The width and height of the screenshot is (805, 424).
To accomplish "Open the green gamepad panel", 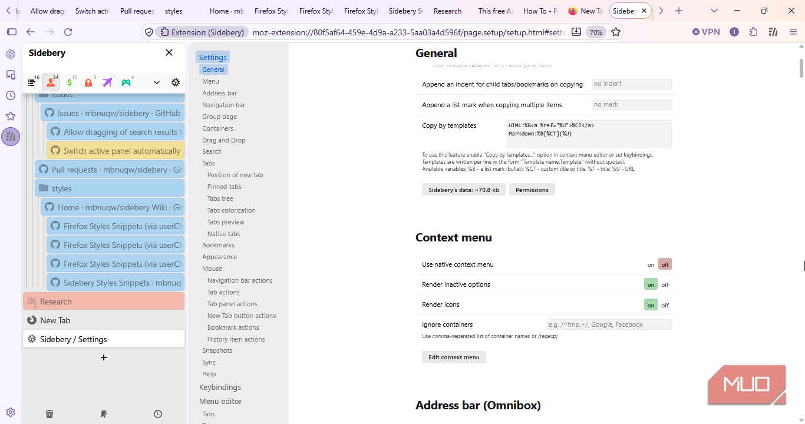I will 126,82.
